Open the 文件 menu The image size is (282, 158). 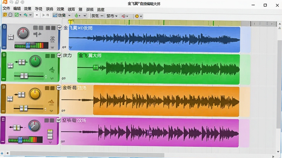[x=6, y=8]
